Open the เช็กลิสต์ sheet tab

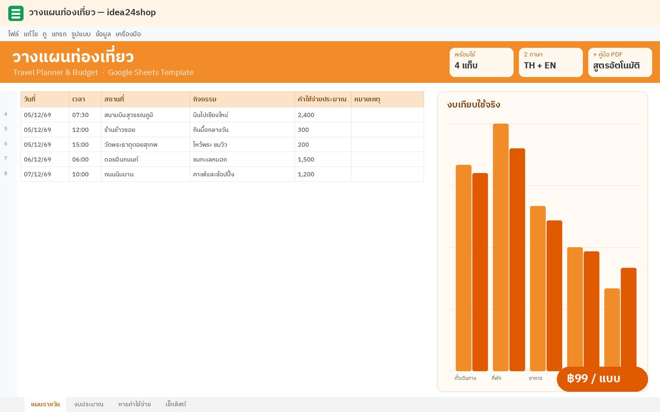176,404
